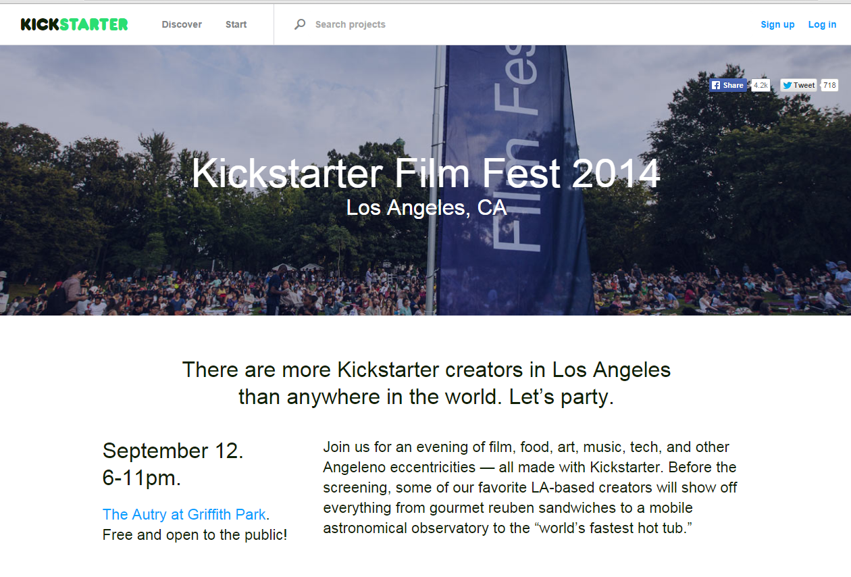Tweet this page using the Tweet button

[798, 85]
